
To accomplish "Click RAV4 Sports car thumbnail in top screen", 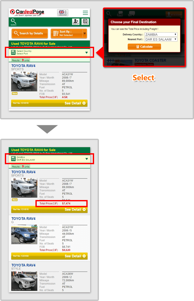I will click(x=24, y=82).
